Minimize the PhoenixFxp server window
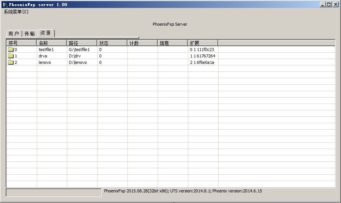341x203 pixels. (322, 5)
